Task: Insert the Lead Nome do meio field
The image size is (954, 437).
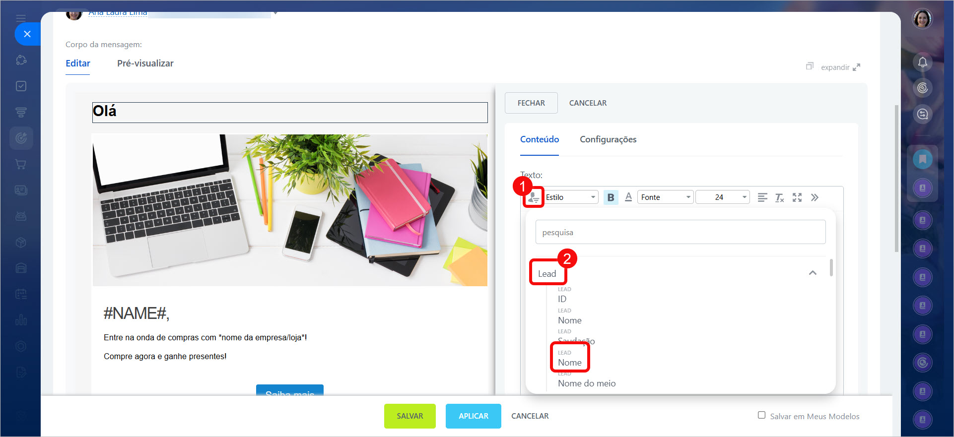Action: (587, 383)
